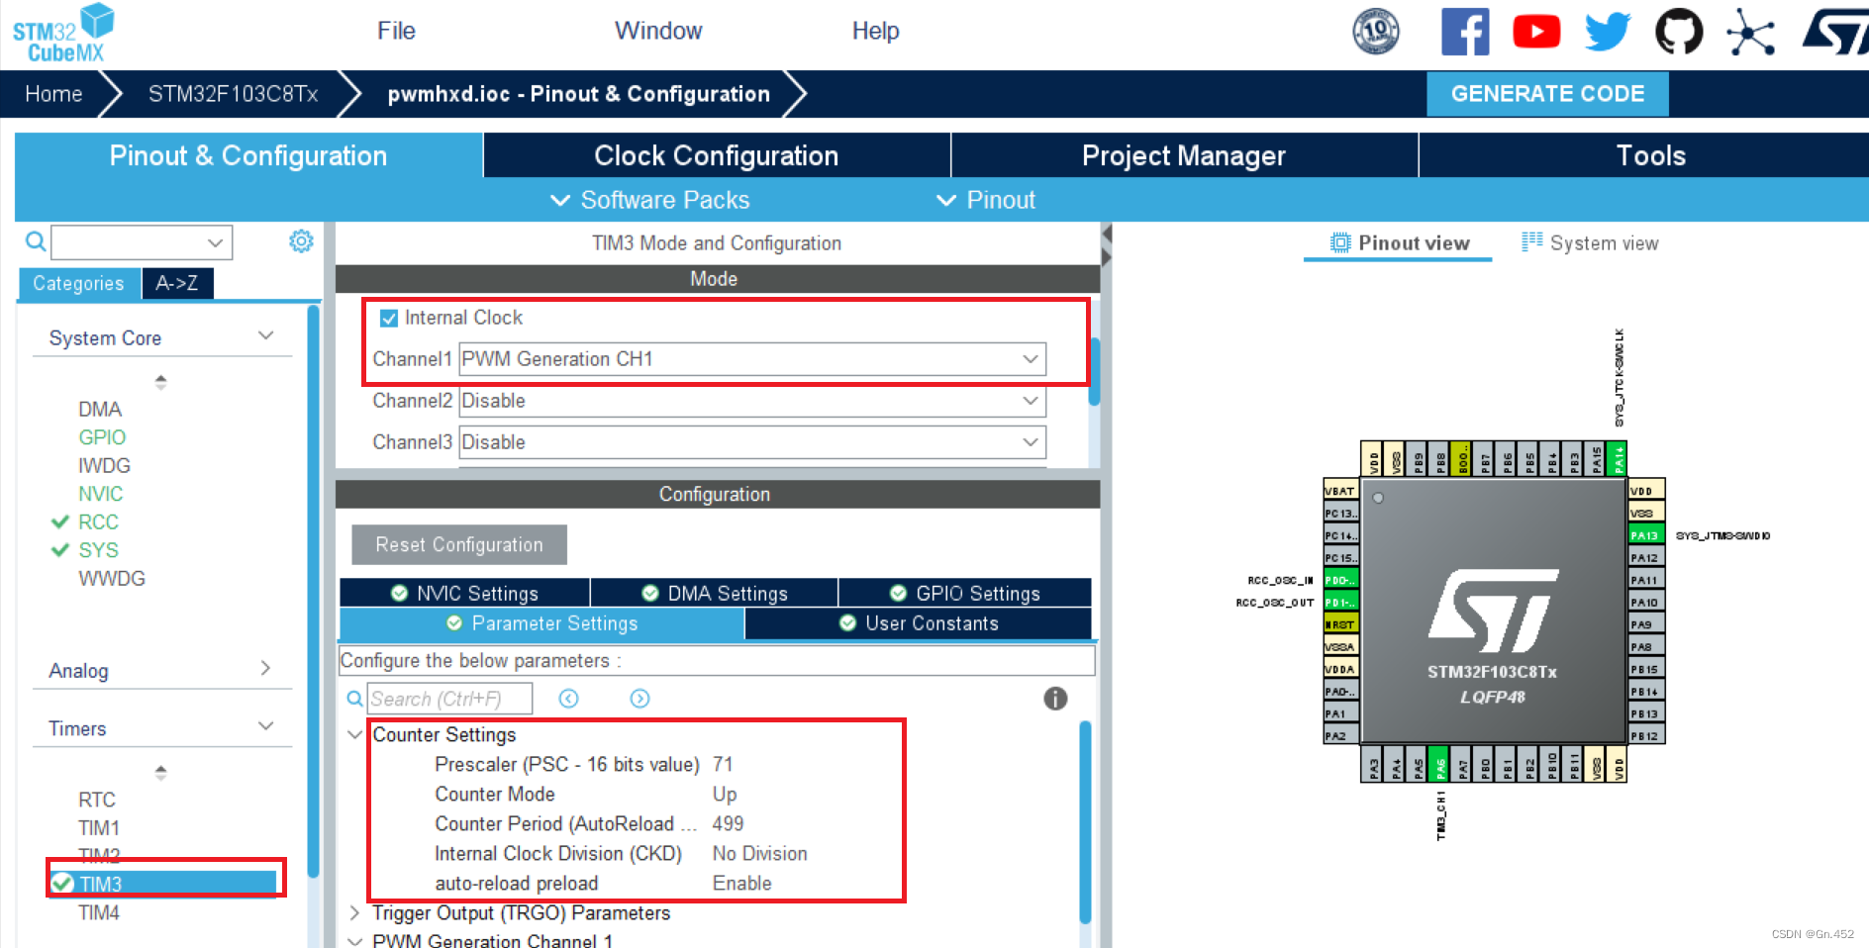Image resolution: width=1869 pixels, height=948 pixels.
Task: Switch to Pinout & Configuration tab
Action: pos(248,155)
